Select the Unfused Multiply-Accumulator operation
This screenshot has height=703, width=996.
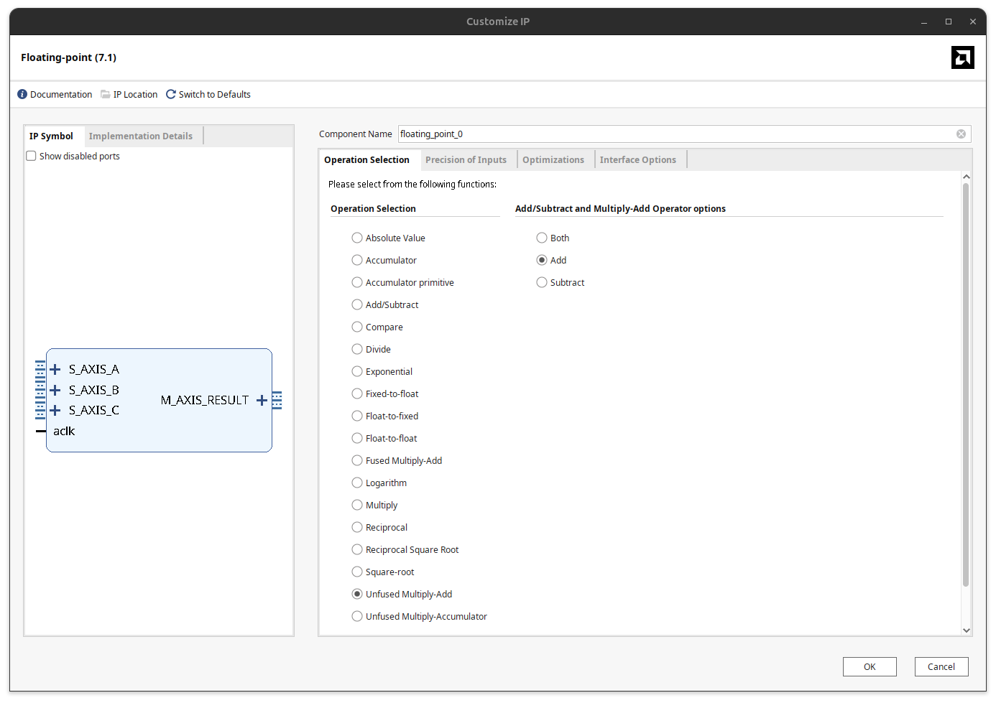pos(357,616)
